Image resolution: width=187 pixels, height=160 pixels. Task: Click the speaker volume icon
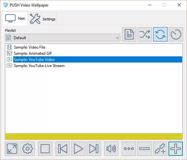pyautogui.click(x=111, y=149)
